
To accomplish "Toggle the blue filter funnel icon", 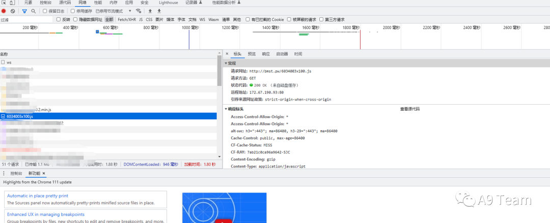I will click(x=24, y=11).
